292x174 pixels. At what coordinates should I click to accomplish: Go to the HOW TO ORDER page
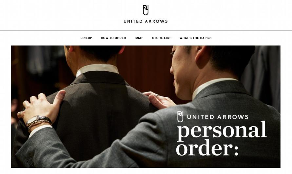[x=113, y=38]
